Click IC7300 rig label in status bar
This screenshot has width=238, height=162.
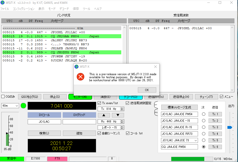(35, 159)
